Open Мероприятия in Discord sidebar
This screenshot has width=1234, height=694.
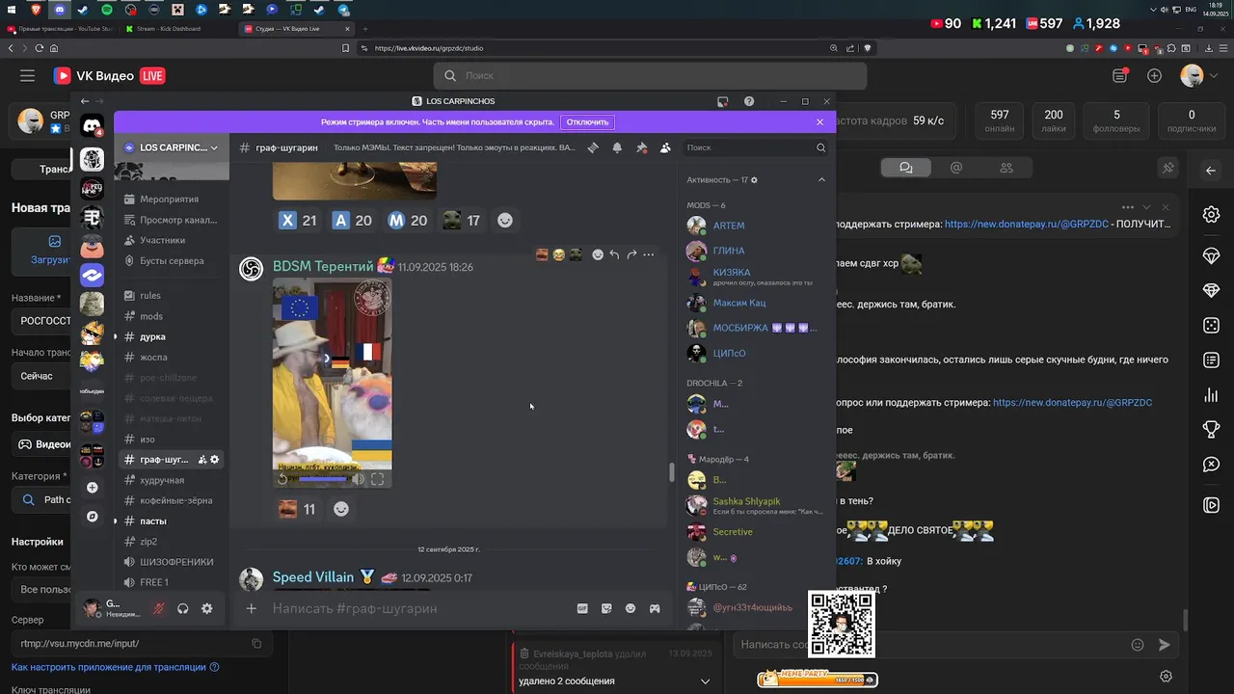pyautogui.click(x=172, y=199)
